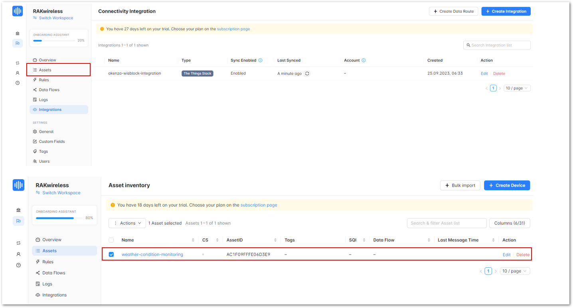Click the swap arrows rail icon in Asset inventory screen
Viewport: 573px width, 308px height.
(18, 243)
